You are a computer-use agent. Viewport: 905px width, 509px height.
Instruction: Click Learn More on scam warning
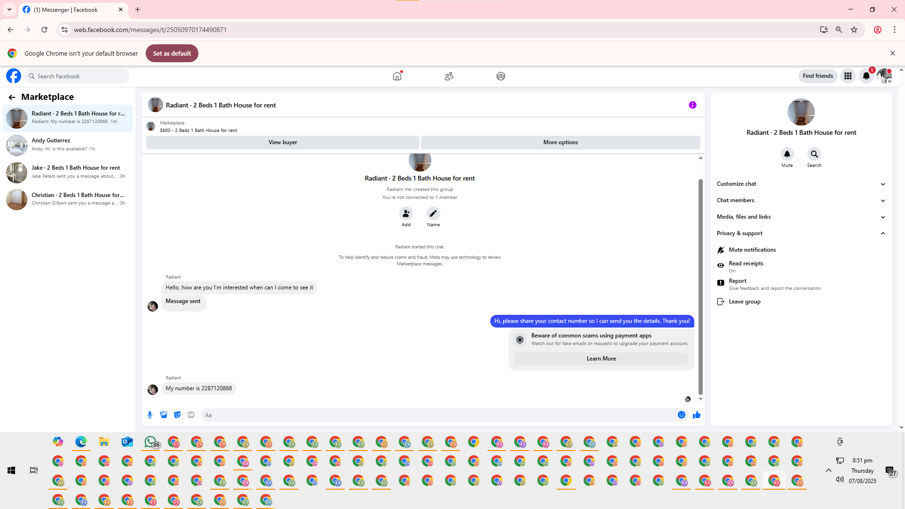click(601, 359)
